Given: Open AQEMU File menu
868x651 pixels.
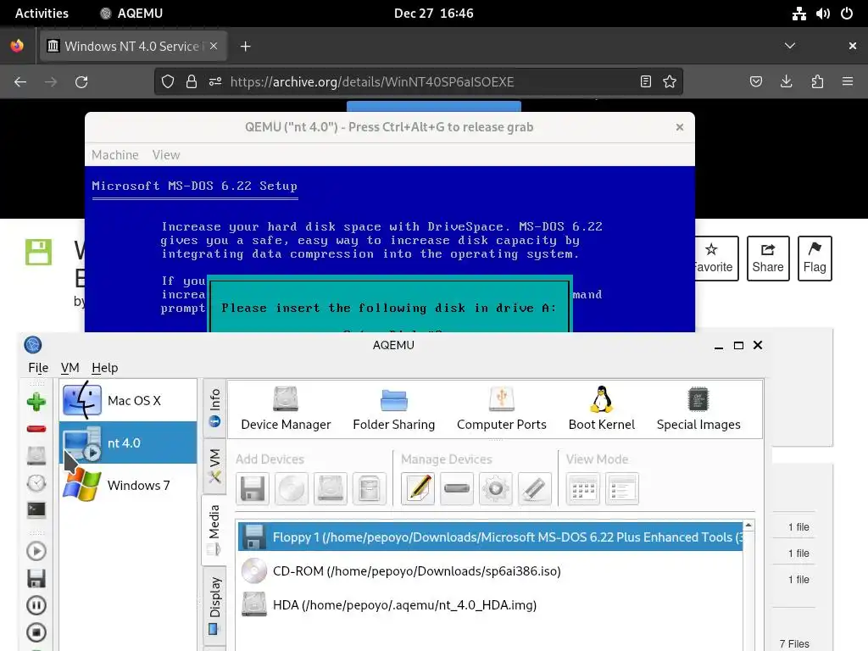Looking at the screenshot, I should point(38,368).
